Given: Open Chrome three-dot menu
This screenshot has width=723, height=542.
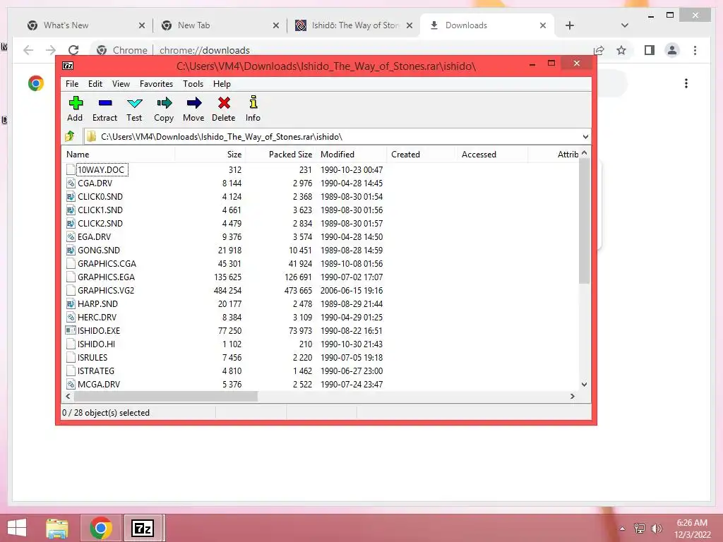Looking at the screenshot, I should click(x=695, y=50).
